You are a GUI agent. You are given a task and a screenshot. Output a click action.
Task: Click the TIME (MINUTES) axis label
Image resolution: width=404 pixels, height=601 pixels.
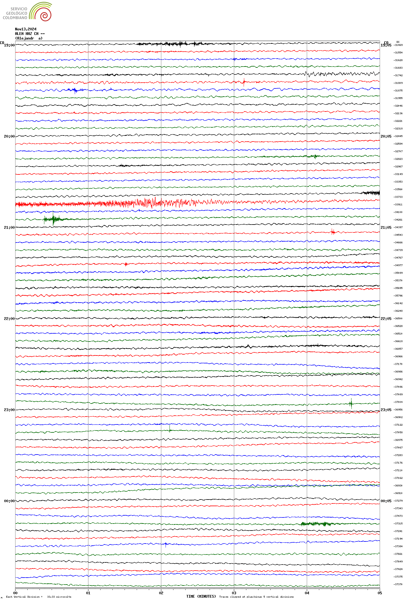click(201, 596)
